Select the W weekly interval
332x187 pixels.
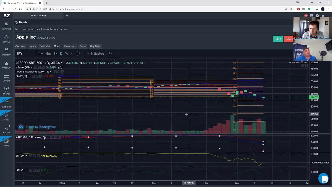(67, 54)
